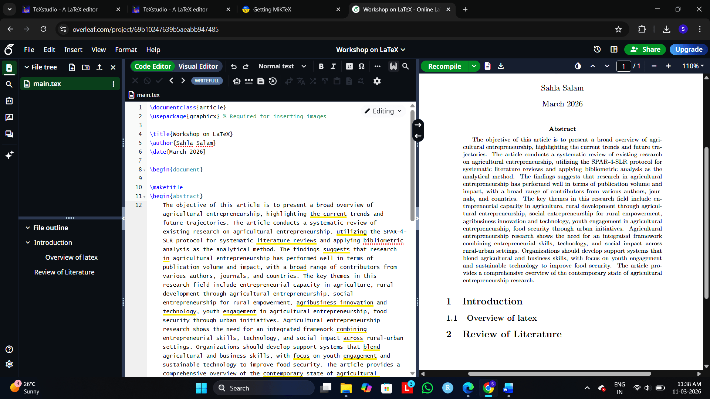The width and height of the screenshot is (710, 399).
Task: Switch to Visual Editor mode
Action: click(x=198, y=66)
